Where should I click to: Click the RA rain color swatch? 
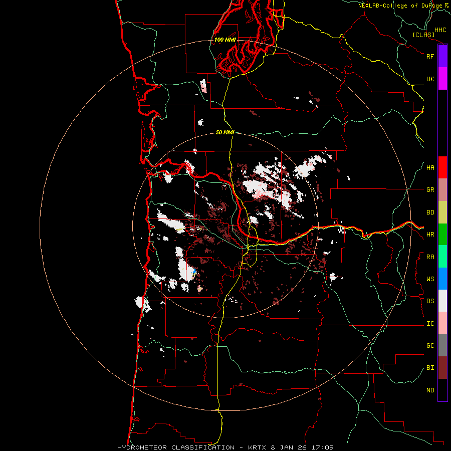pyautogui.click(x=442, y=256)
